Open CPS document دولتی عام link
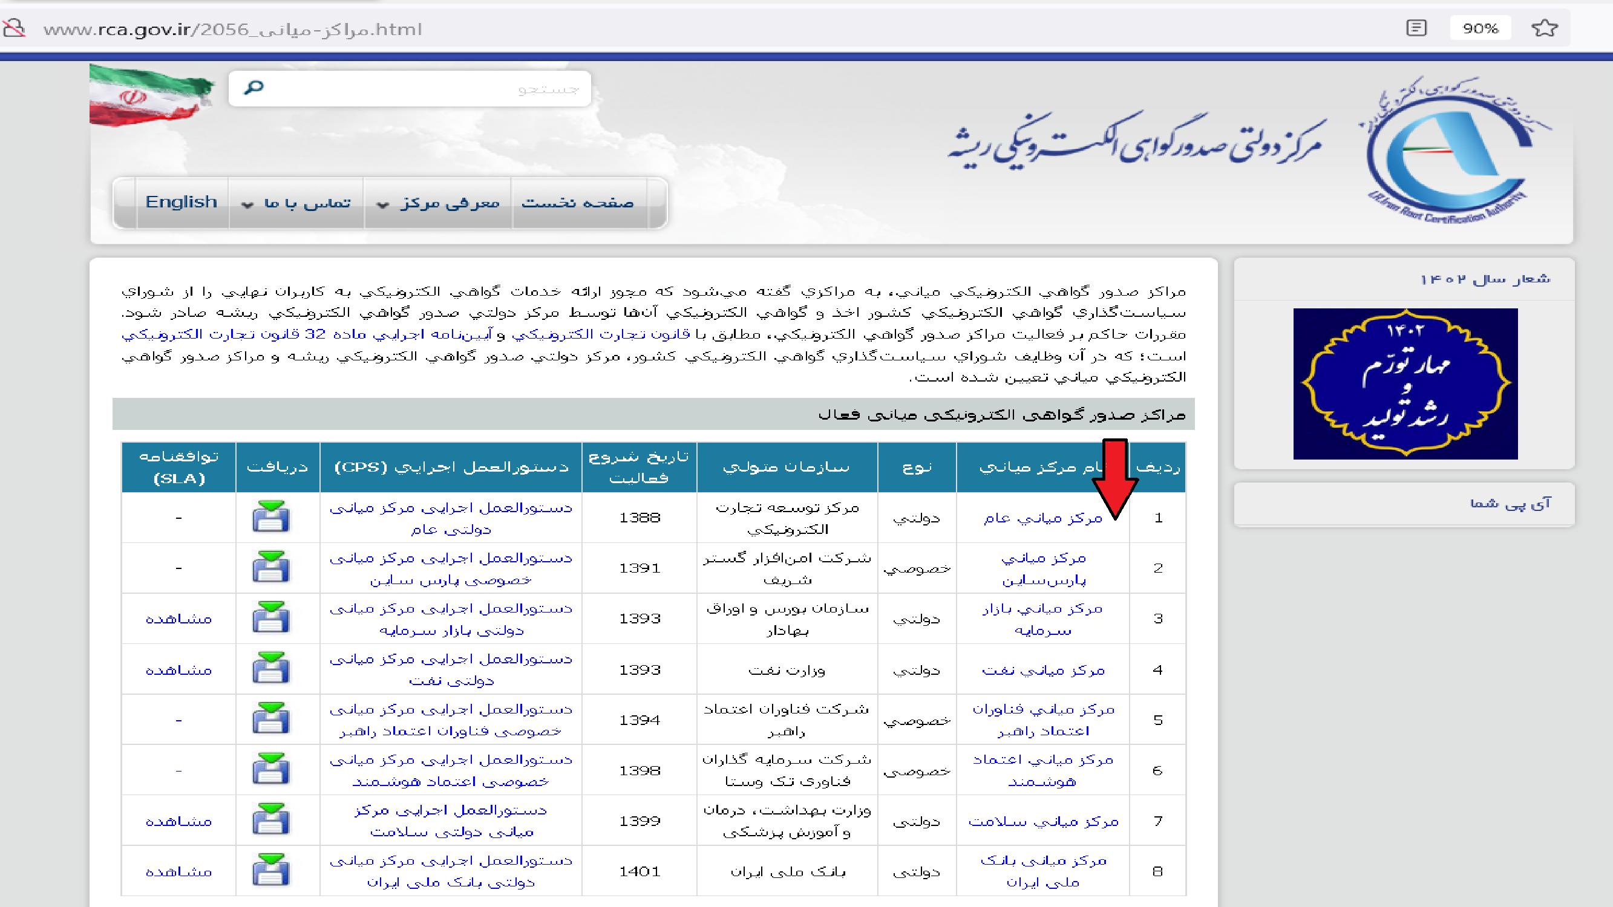The height and width of the screenshot is (907, 1613). click(x=451, y=518)
